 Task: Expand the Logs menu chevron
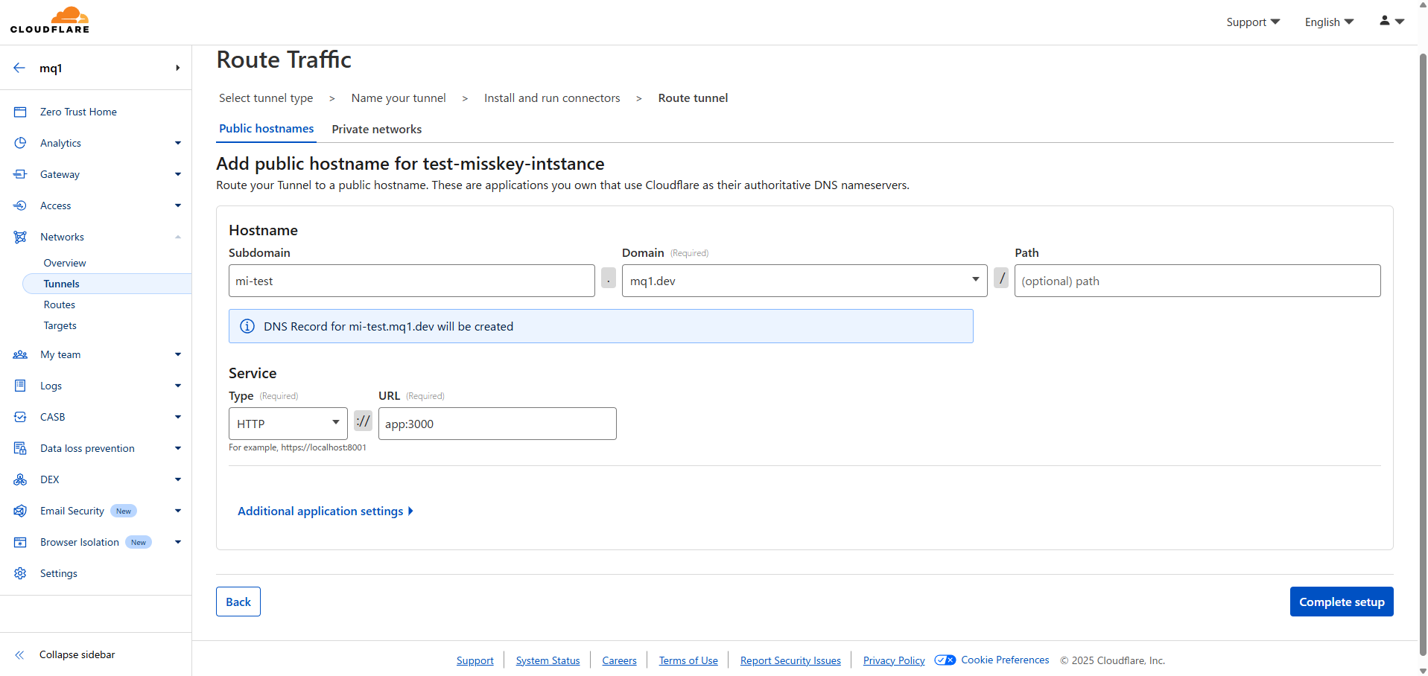178,386
